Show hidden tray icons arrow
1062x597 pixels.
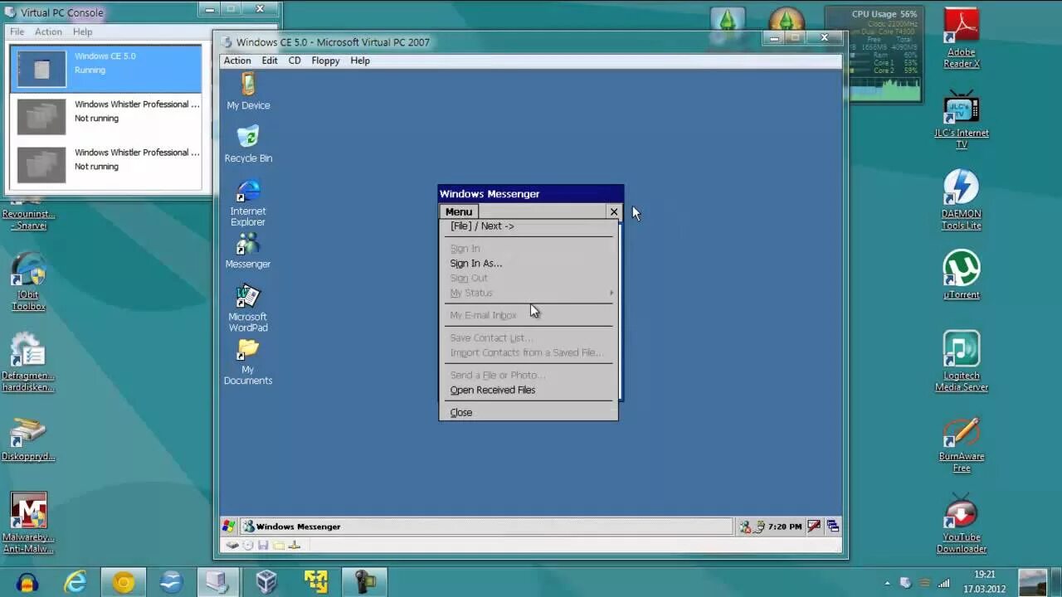pyautogui.click(x=888, y=584)
